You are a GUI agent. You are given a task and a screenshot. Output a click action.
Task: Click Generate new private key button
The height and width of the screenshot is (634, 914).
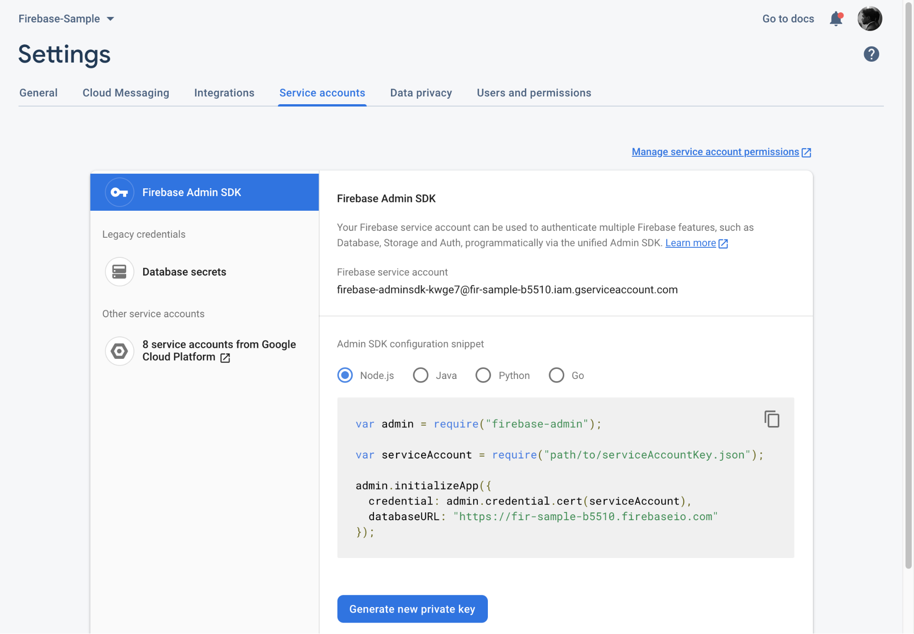pyautogui.click(x=412, y=609)
